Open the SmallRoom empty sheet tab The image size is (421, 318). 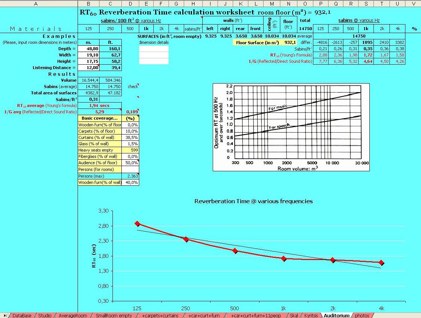(x=114, y=315)
